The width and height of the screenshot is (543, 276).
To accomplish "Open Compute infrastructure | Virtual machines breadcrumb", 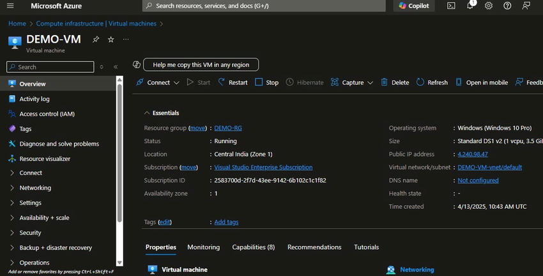I will (x=96, y=24).
